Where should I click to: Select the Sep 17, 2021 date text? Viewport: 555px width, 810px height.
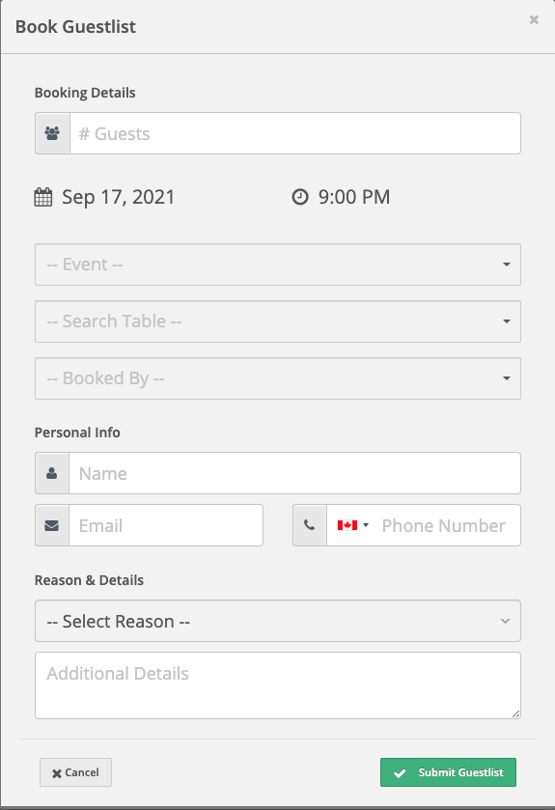(118, 197)
